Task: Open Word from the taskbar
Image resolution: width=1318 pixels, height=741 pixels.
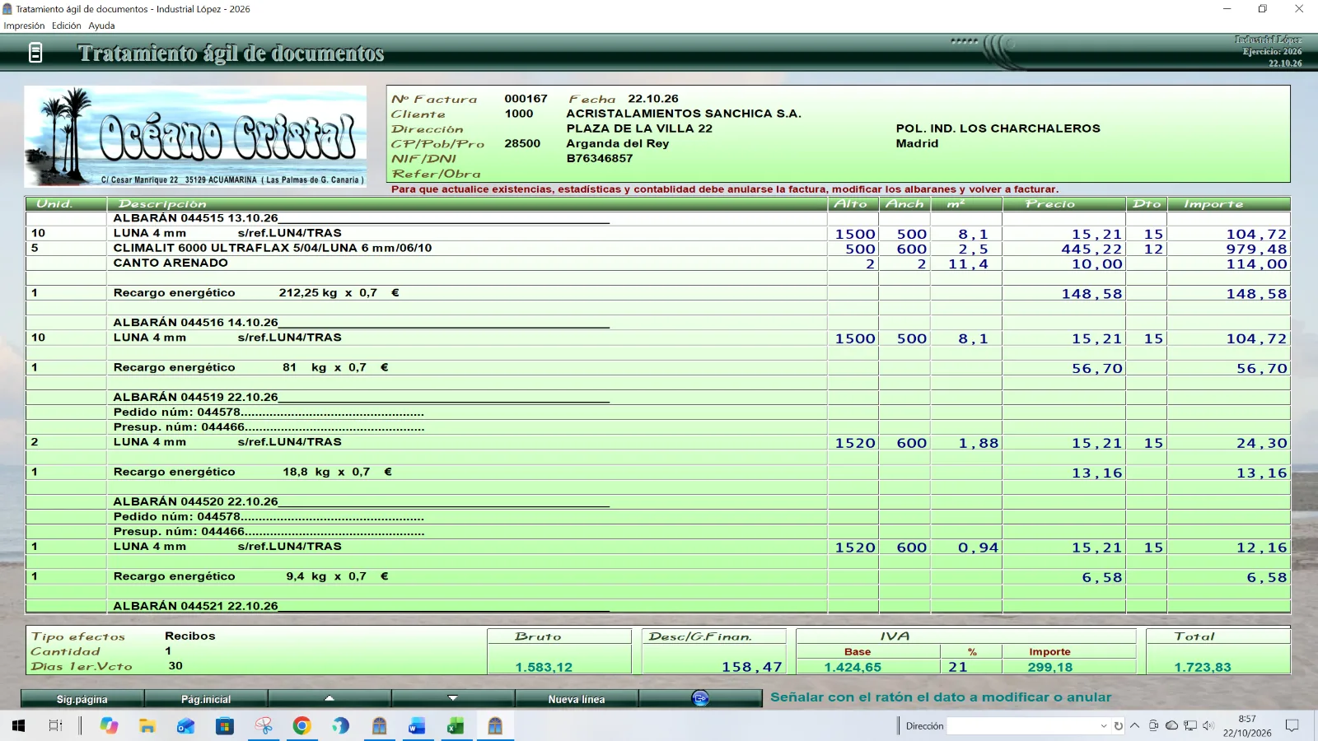Action: tap(417, 725)
